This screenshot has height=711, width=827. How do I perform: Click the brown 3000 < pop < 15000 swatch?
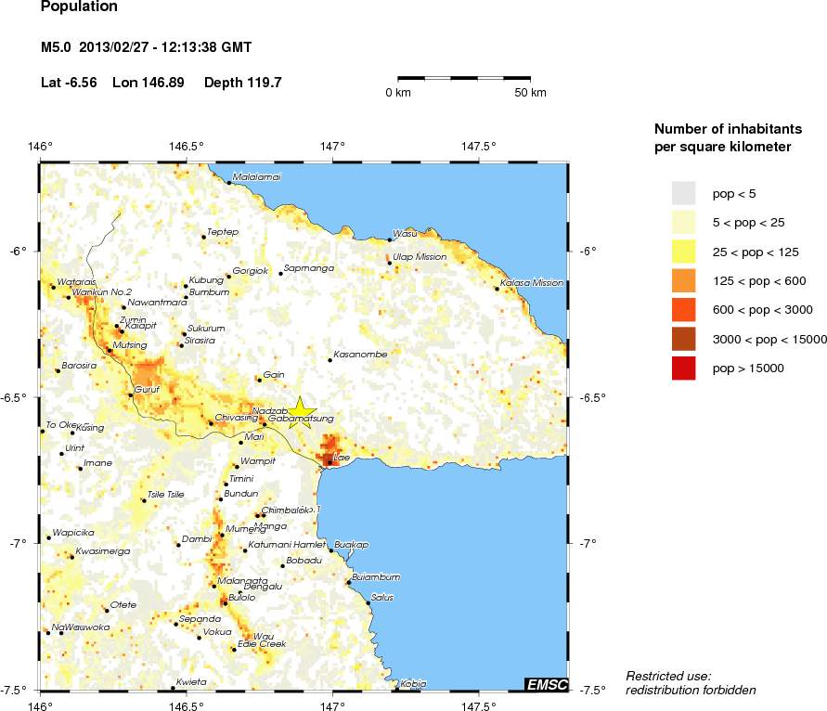(x=683, y=339)
